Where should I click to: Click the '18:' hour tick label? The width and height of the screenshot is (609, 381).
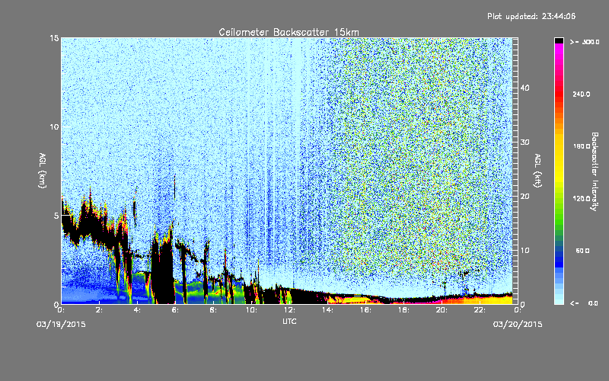click(x=403, y=310)
